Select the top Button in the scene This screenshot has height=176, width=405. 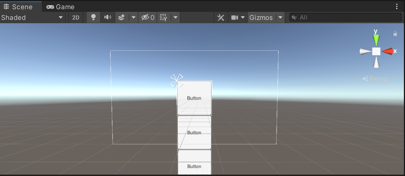[194, 98]
